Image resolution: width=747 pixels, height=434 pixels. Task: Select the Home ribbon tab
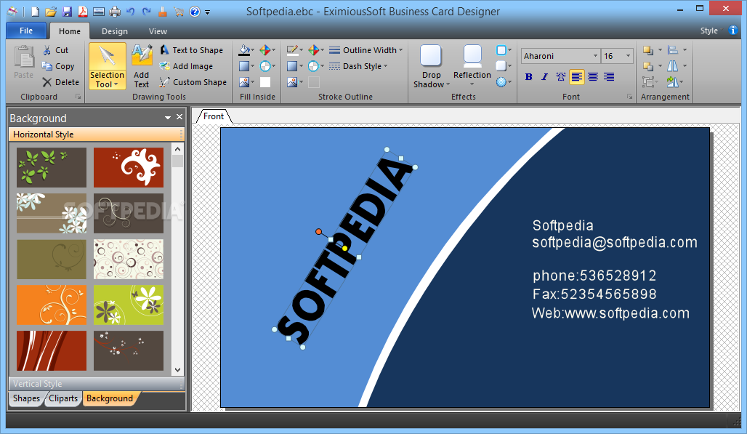70,31
